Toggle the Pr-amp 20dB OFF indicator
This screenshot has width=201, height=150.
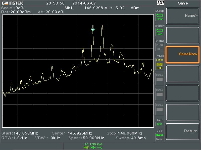coord(160,47)
